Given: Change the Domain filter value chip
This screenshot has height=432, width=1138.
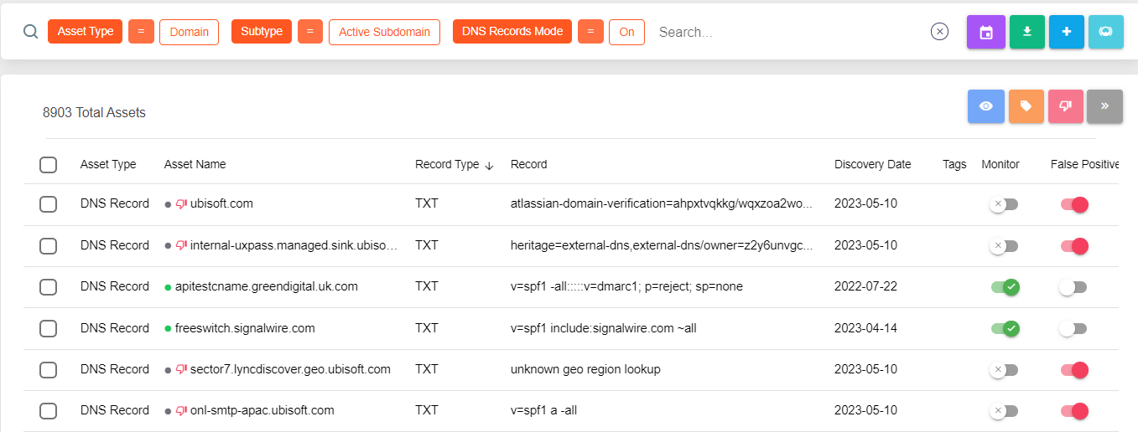Looking at the screenshot, I should [189, 32].
